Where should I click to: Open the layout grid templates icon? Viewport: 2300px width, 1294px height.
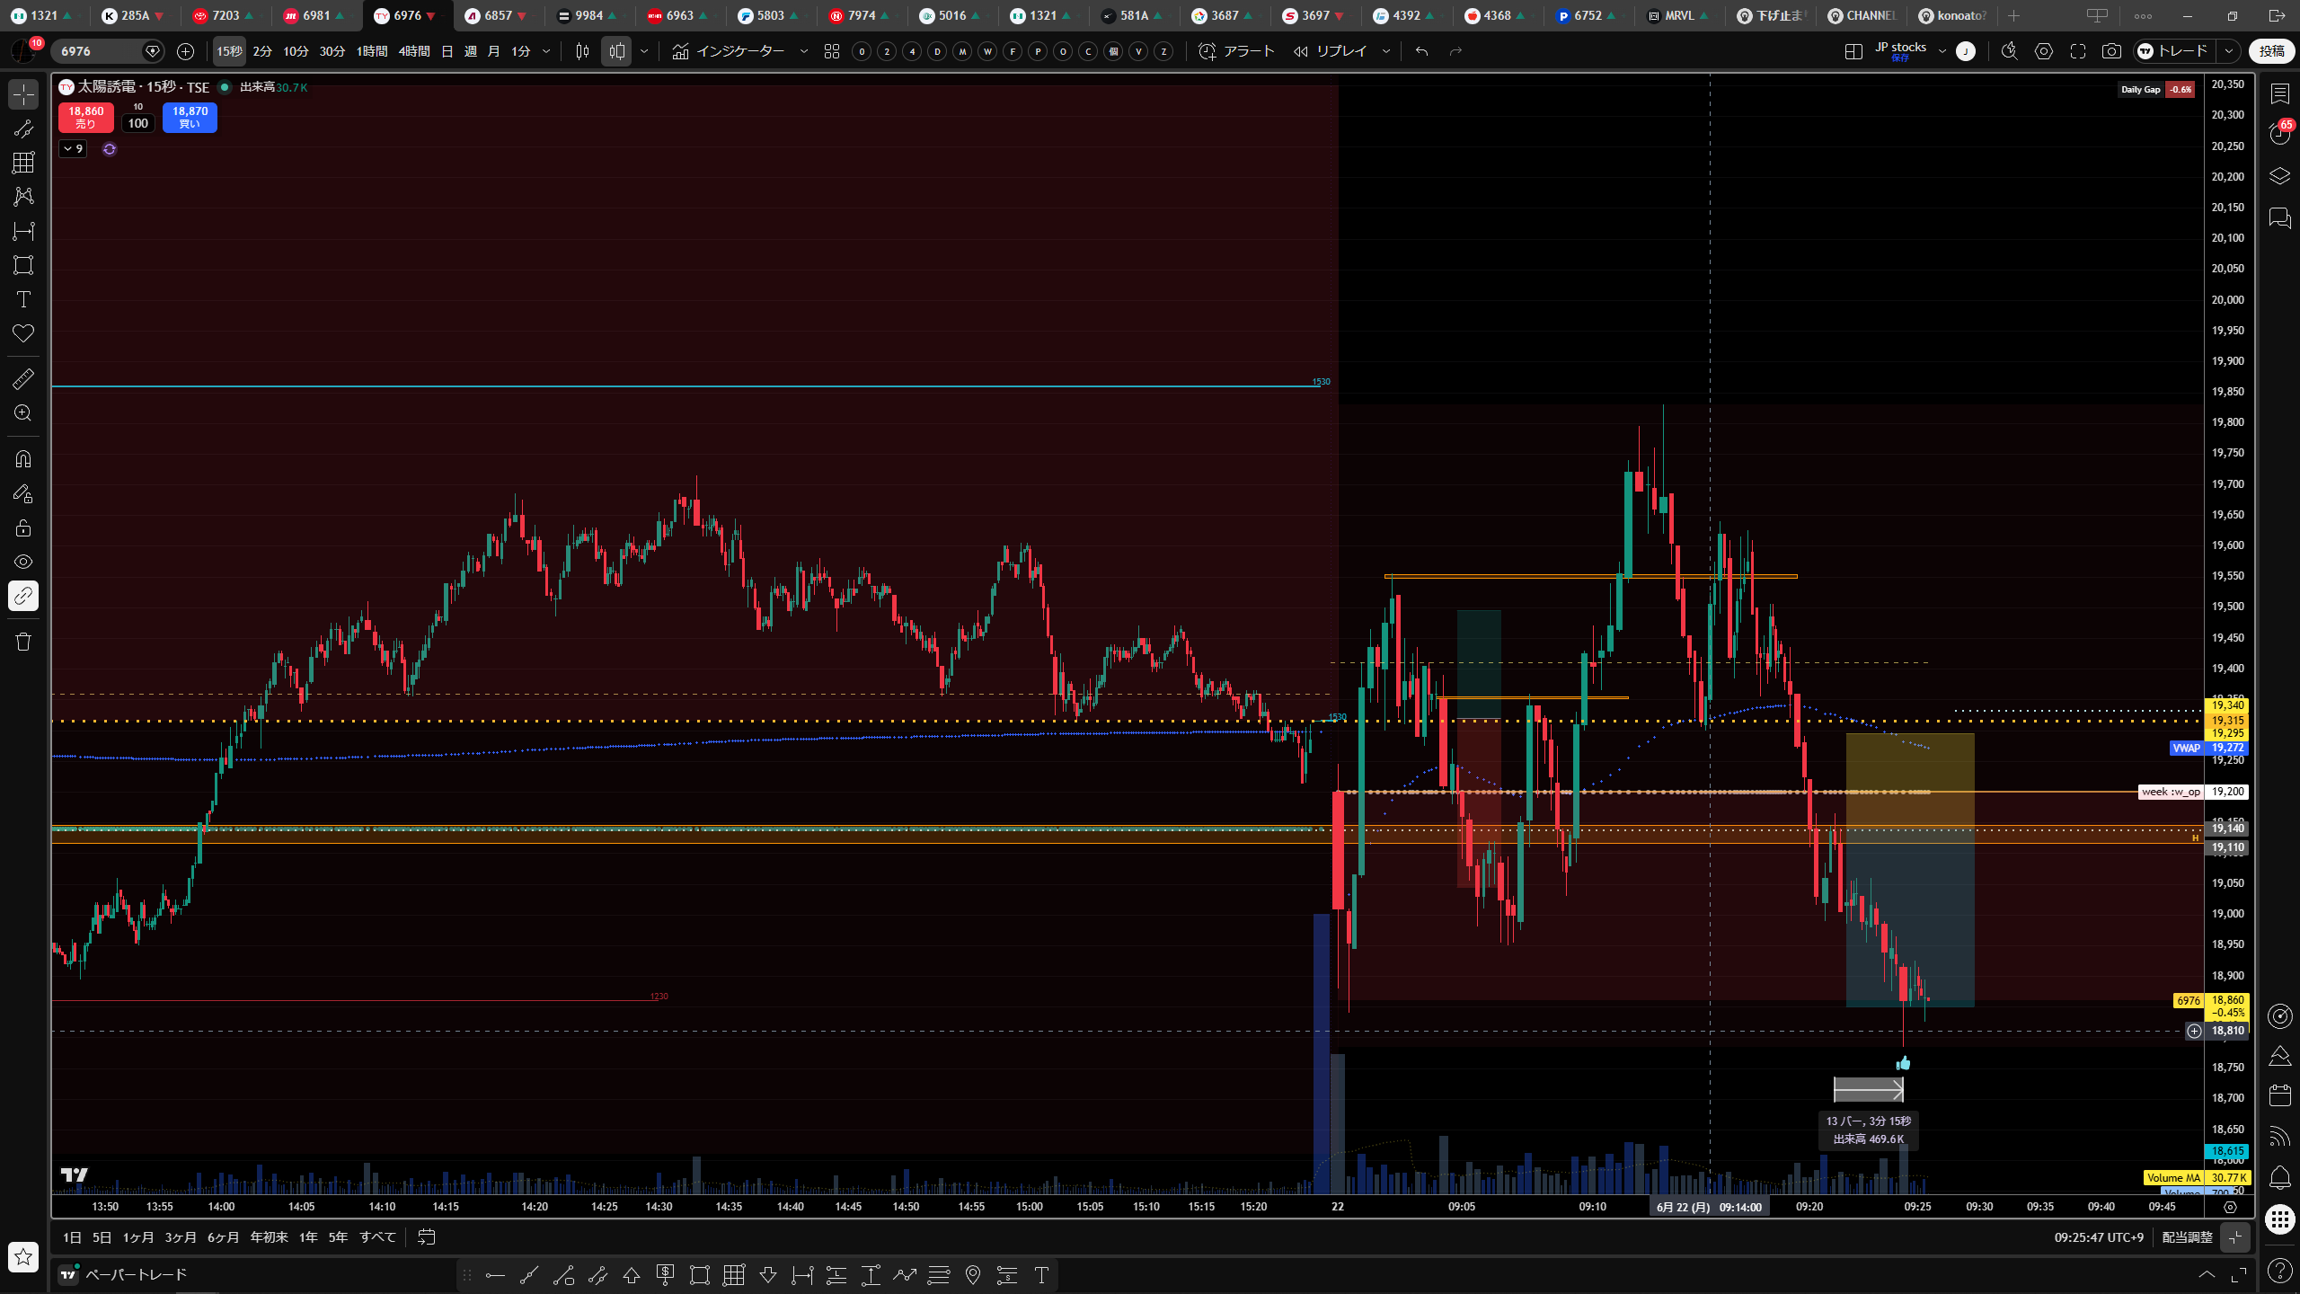[x=832, y=51]
